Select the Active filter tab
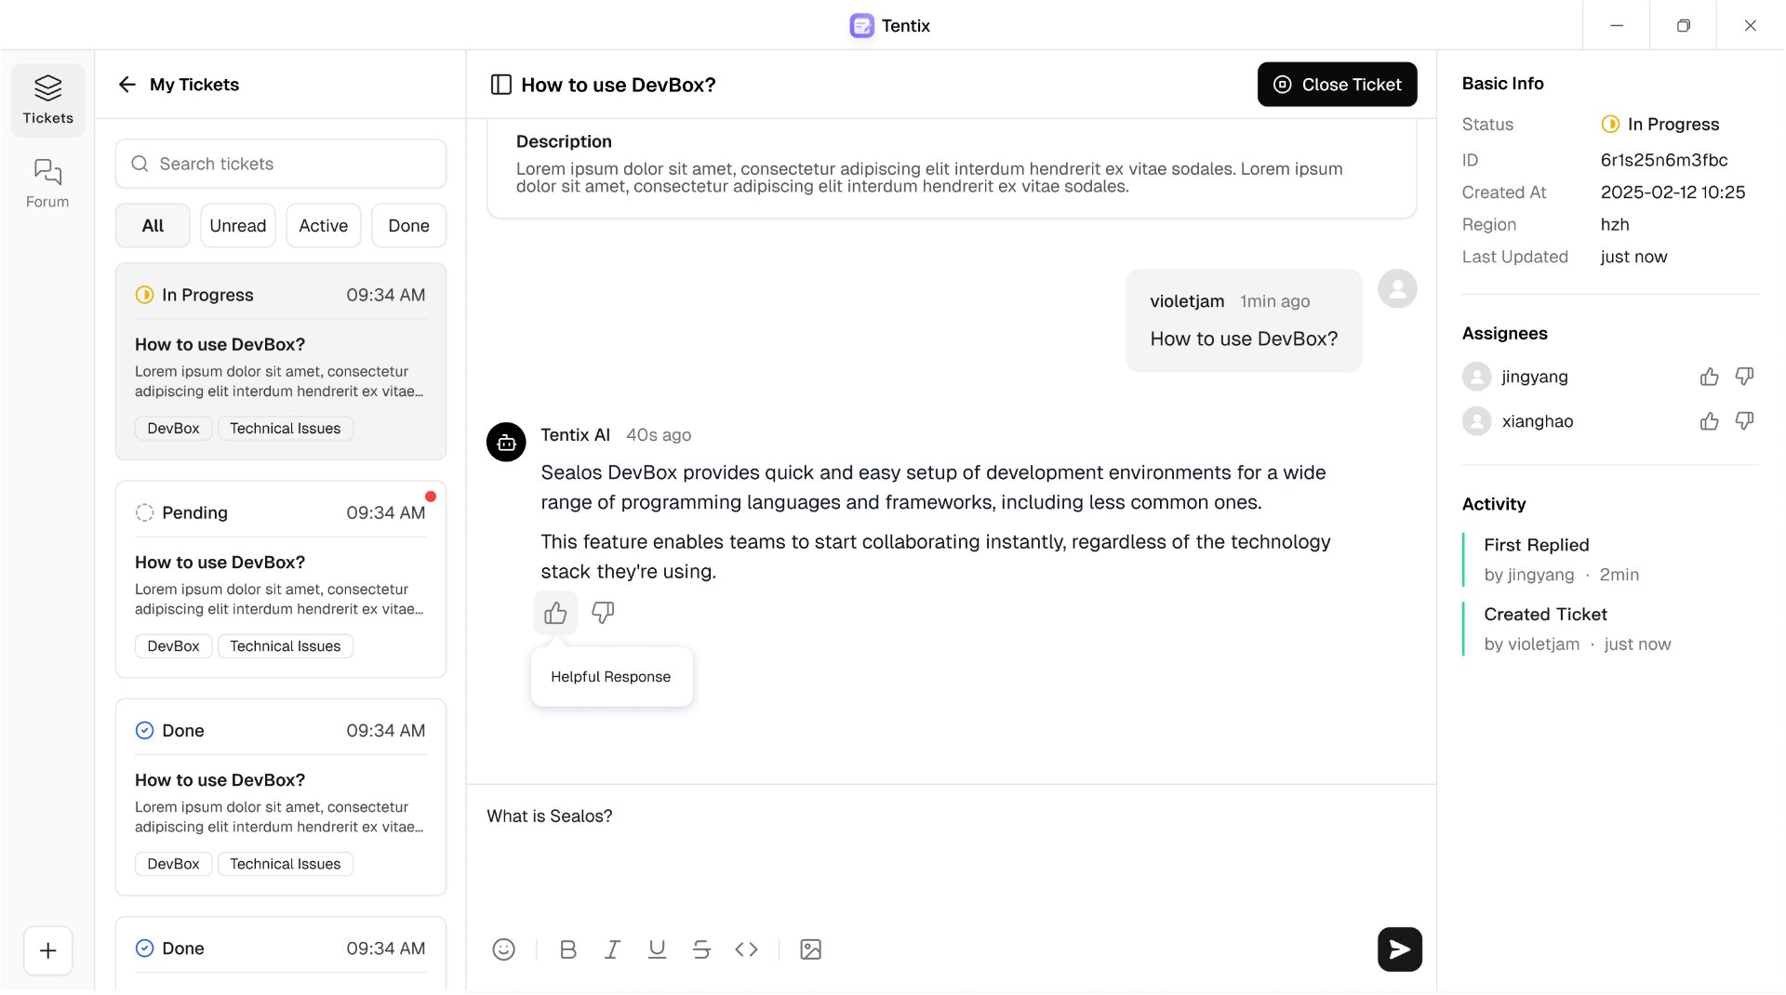The width and height of the screenshot is (1786, 995). click(x=324, y=226)
